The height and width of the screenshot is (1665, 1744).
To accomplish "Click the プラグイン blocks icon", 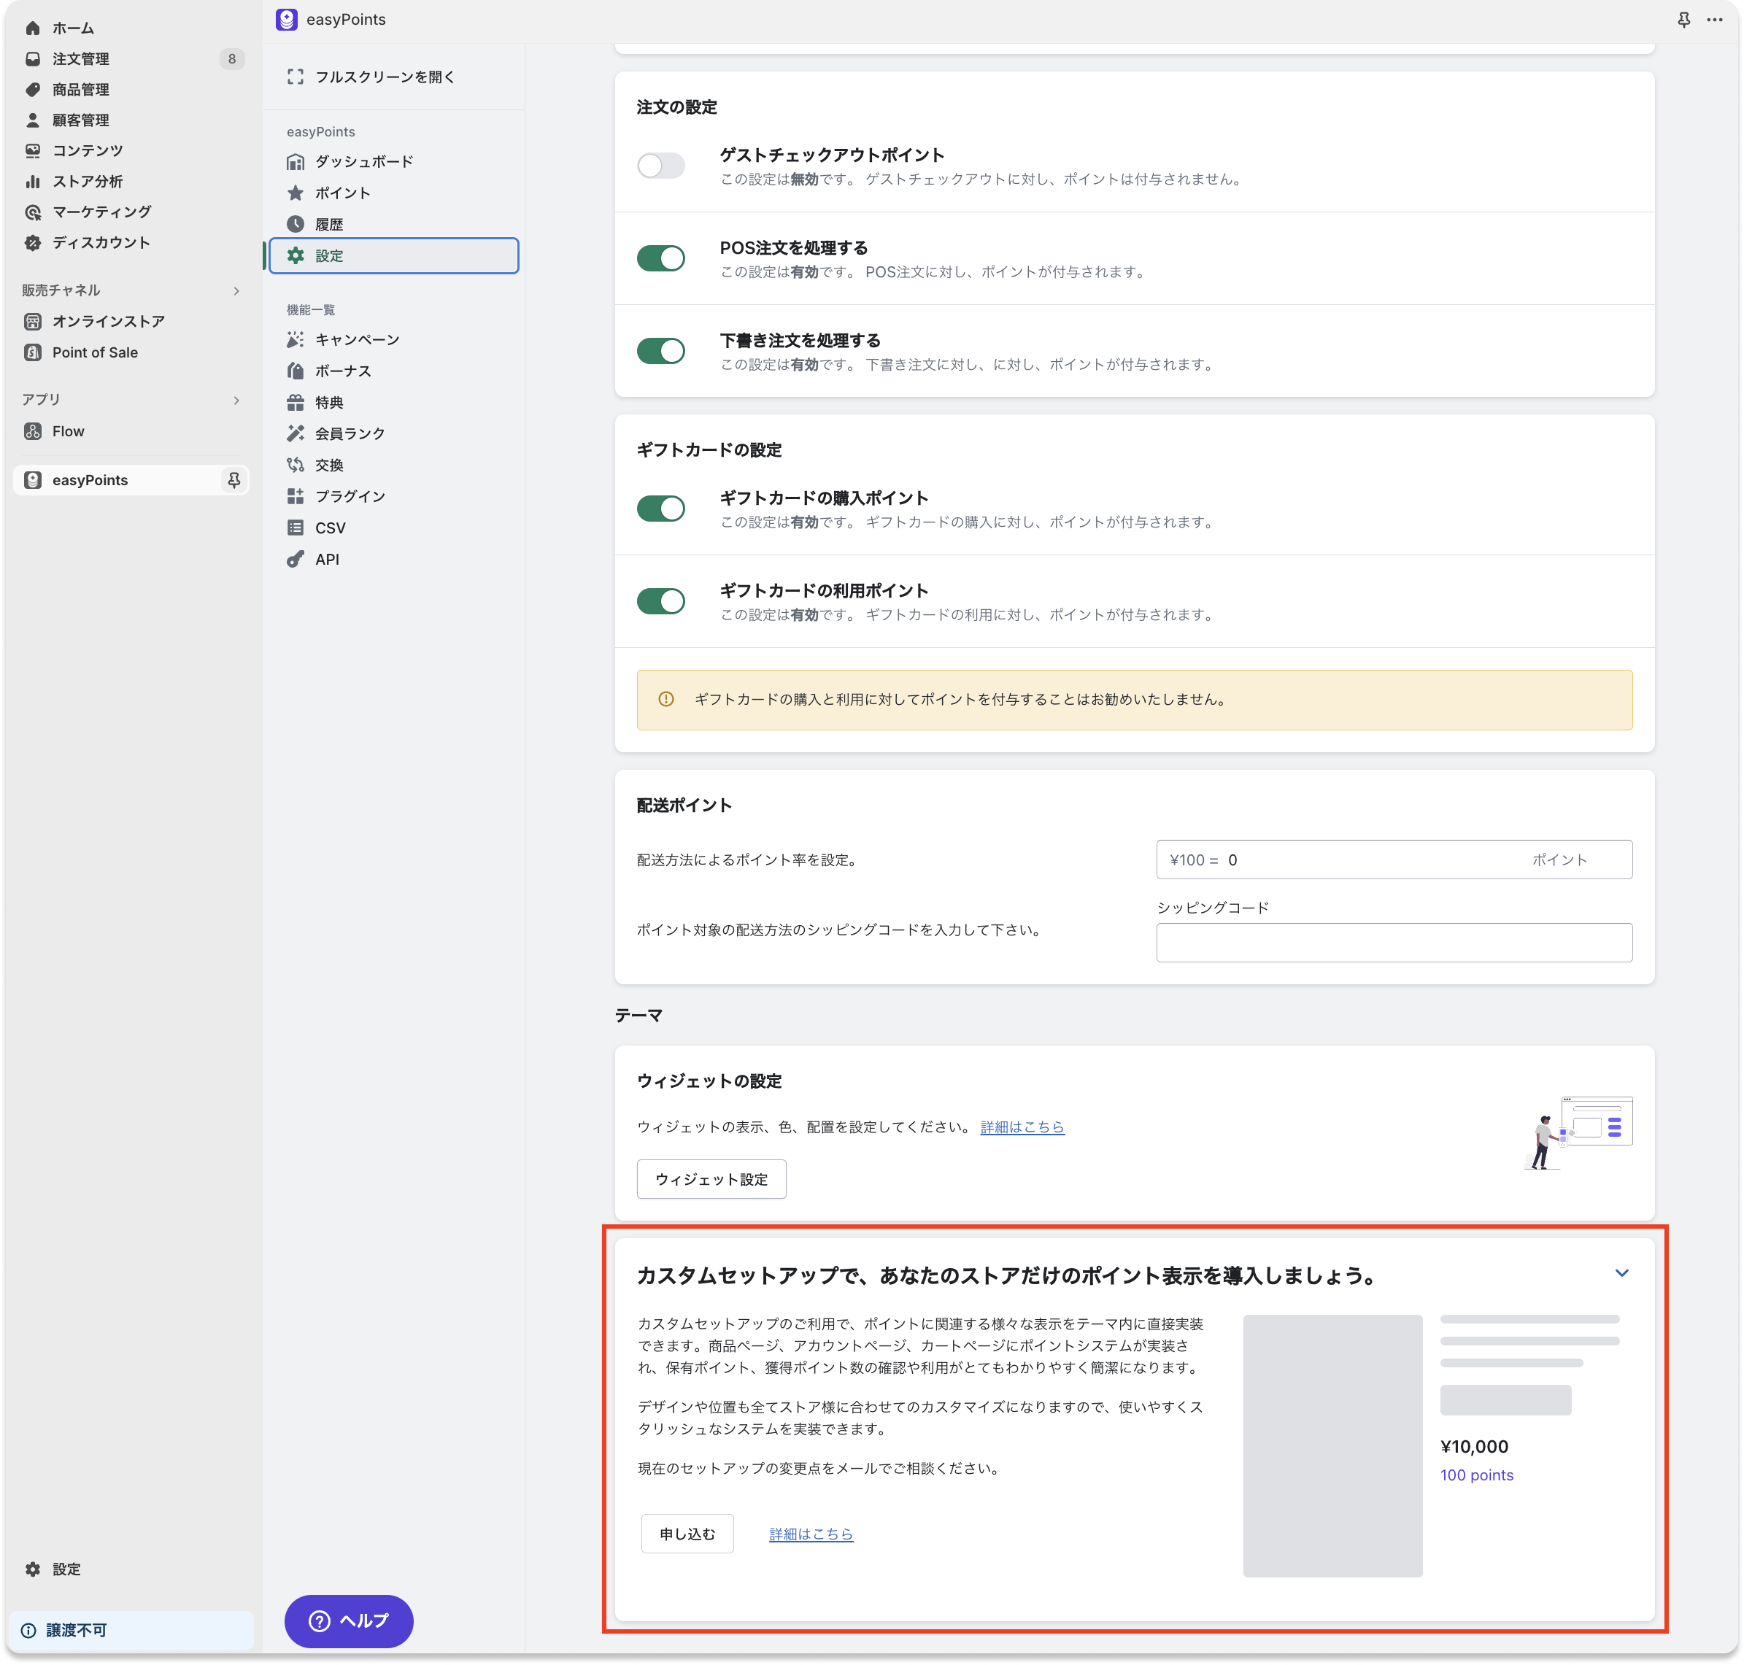I will 296,496.
